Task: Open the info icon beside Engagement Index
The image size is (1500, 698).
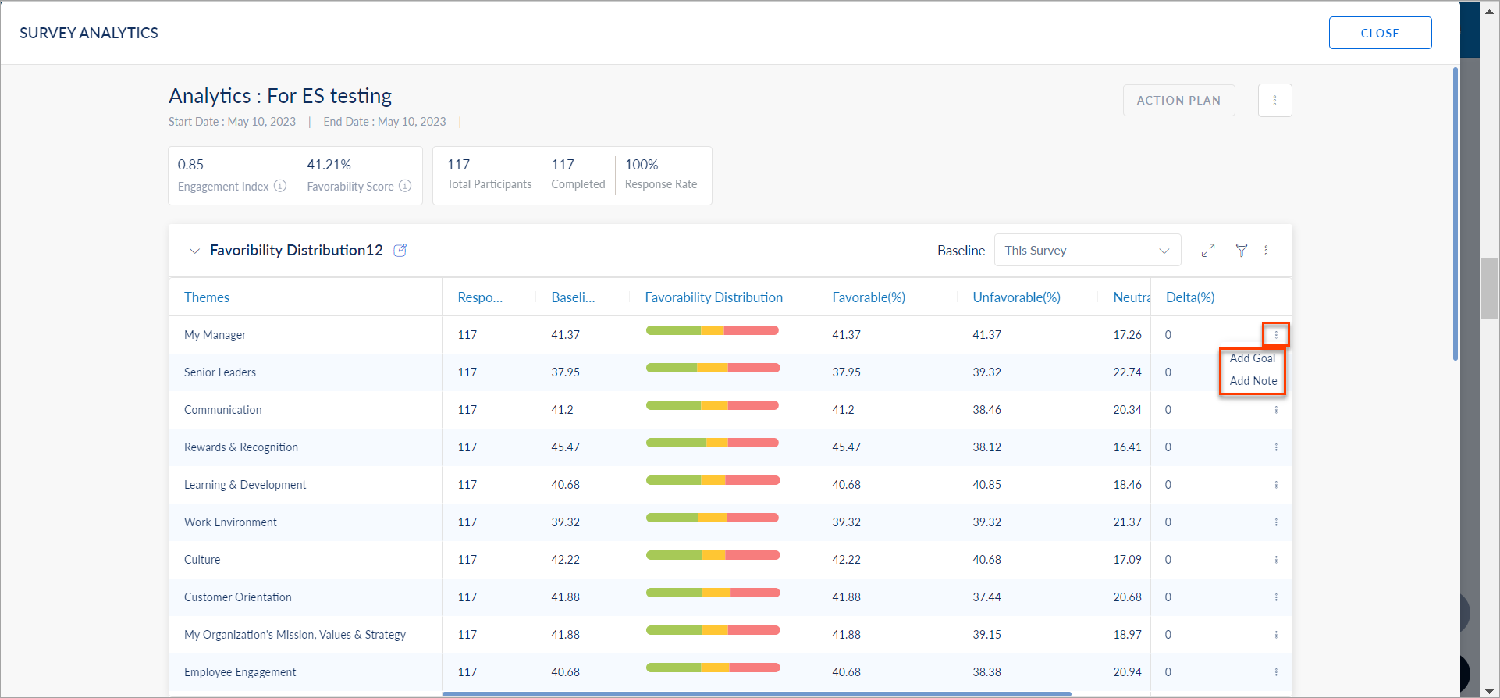Action: tap(280, 186)
